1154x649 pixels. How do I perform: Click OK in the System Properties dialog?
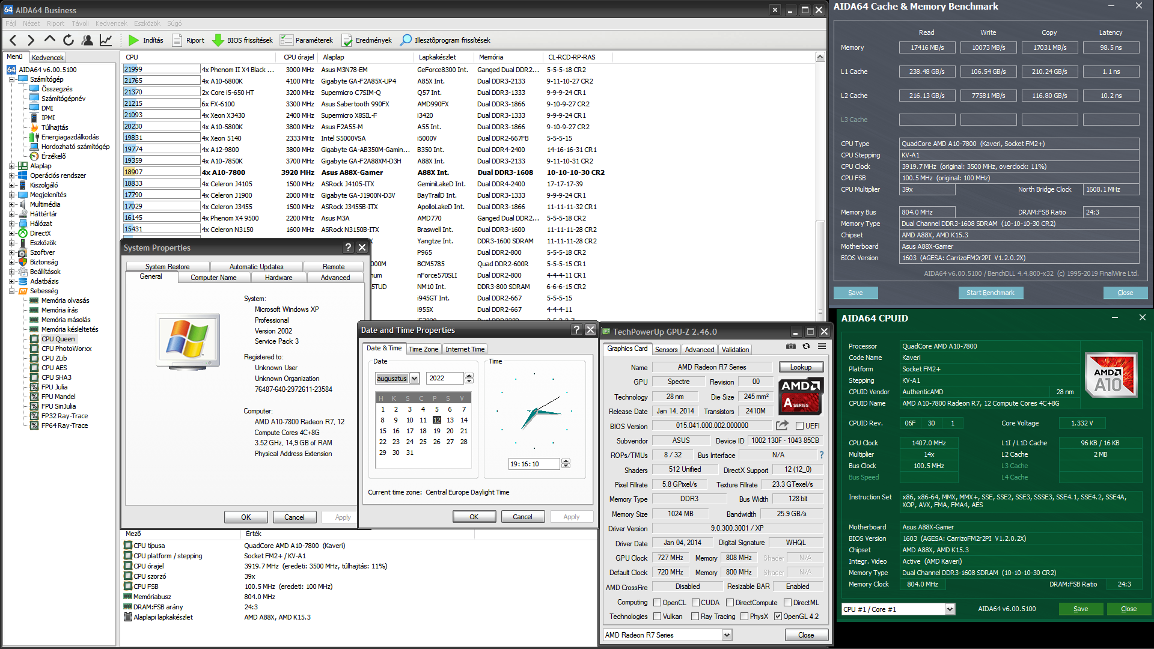coord(246,517)
